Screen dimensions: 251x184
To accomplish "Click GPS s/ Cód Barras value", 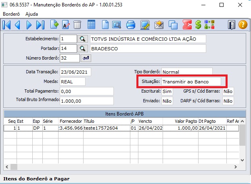I will [x=228, y=91].
